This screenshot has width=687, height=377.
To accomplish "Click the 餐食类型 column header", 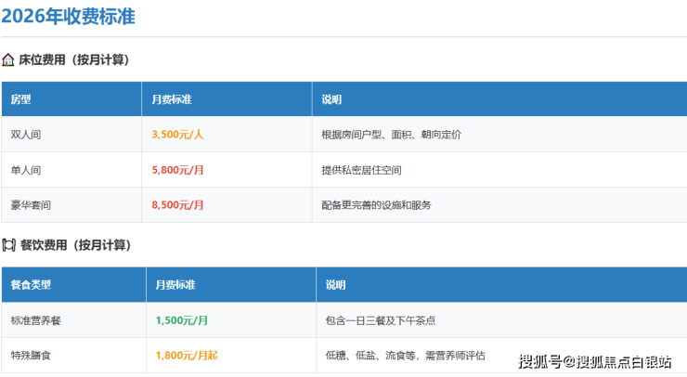I will (x=32, y=284).
